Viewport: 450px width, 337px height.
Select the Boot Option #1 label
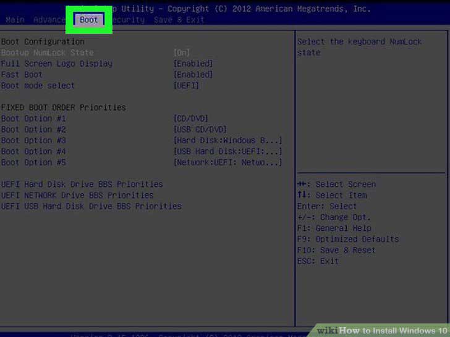[x=33, y=119]
